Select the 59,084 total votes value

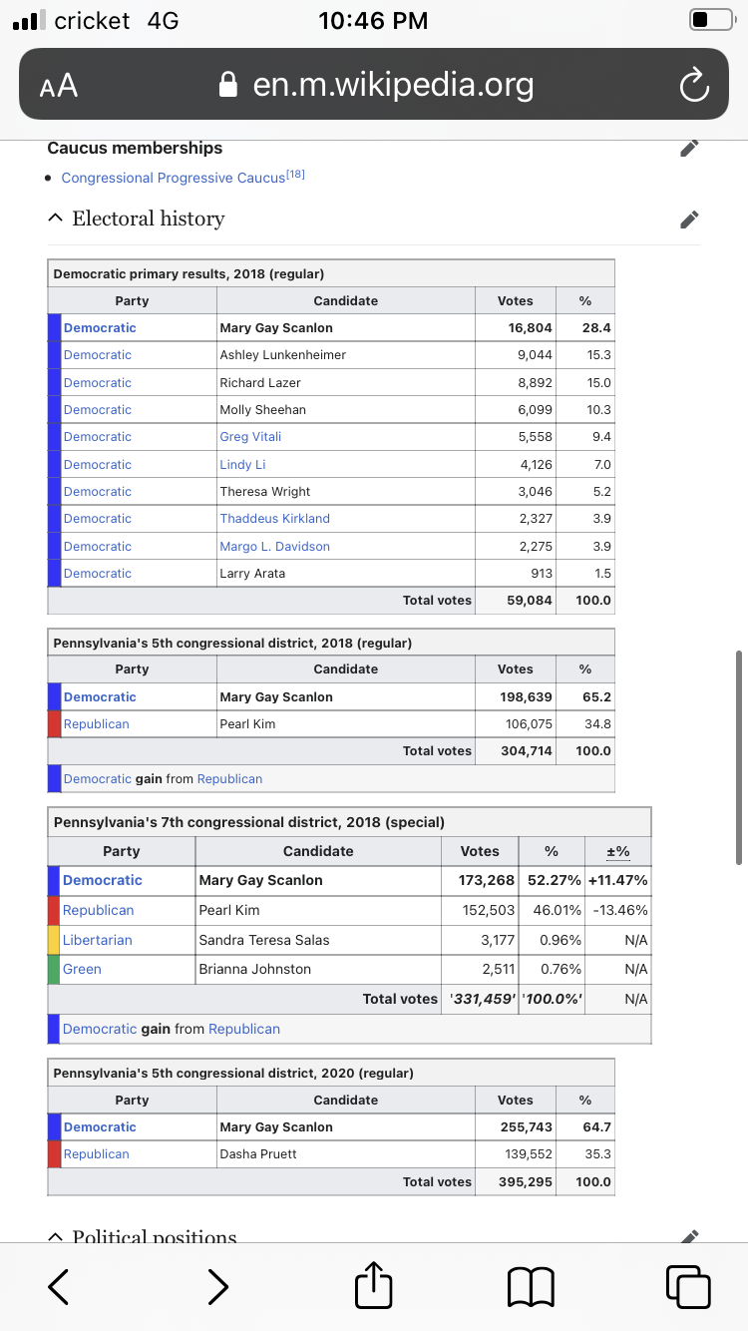pos(530,601)
